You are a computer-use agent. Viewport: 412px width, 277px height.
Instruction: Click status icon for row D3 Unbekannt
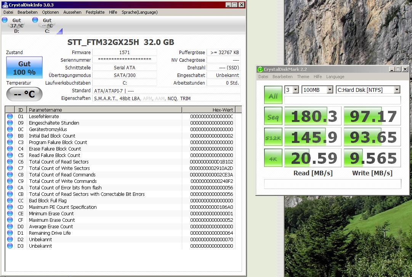coord(10,246)
